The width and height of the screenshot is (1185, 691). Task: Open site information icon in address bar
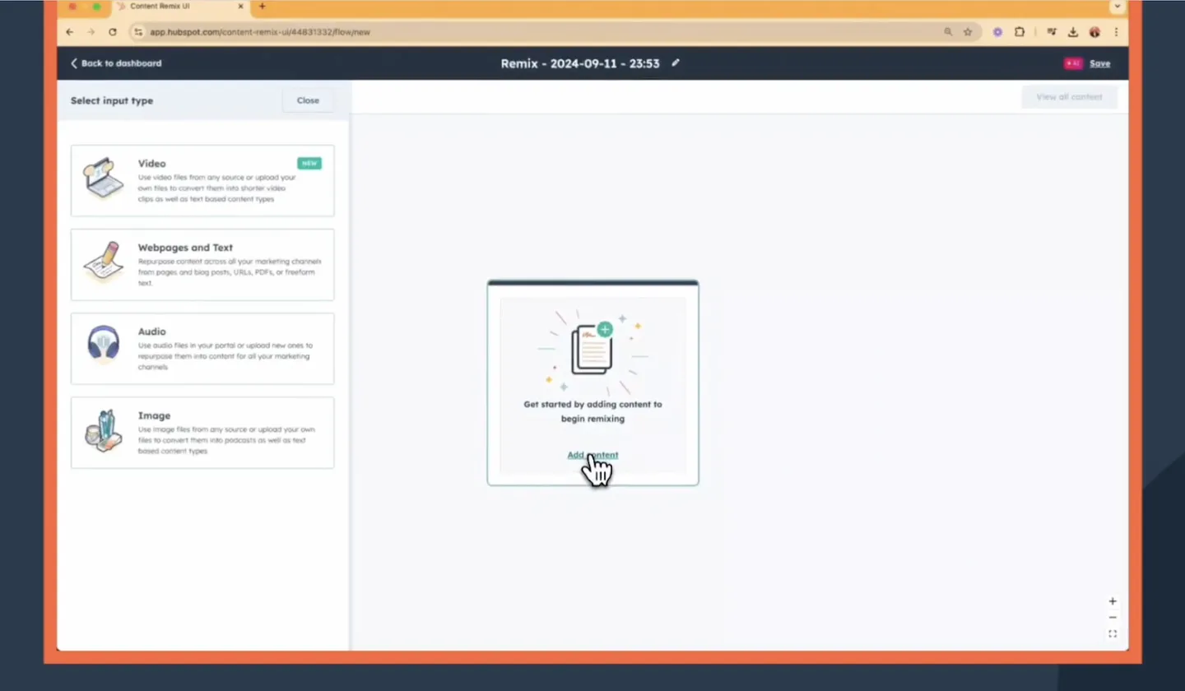click(138, 32)
